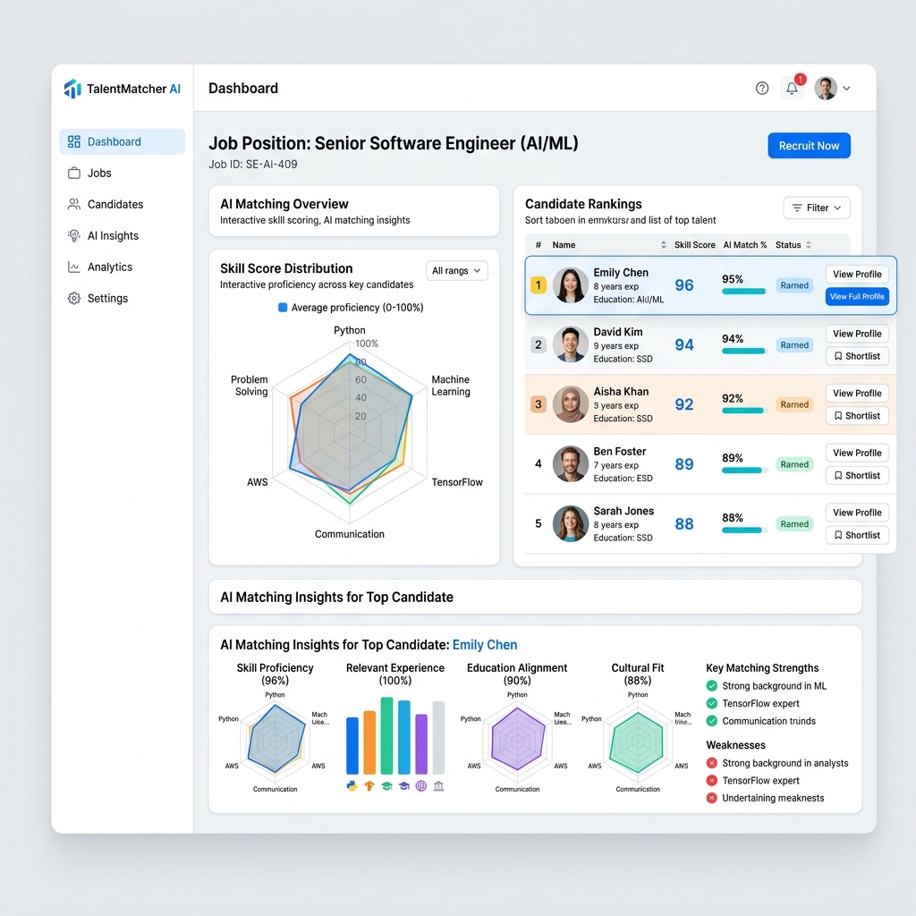
Task: Click Ben Foster's profile photo
Action: pos(570,464)
